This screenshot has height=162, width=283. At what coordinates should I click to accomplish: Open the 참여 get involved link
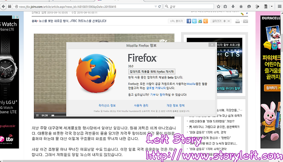click(x=162, y=95)
